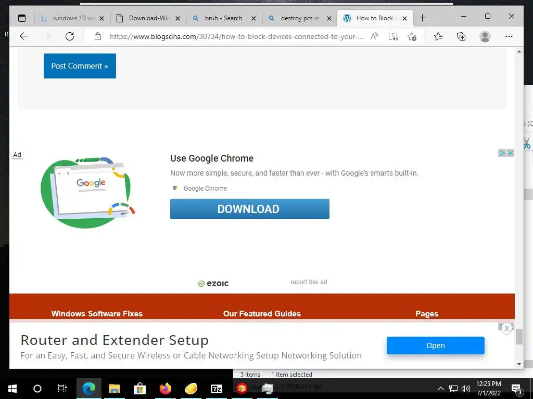The width and height of the screenshot is (533, 399).
Task: Open the tab actions menu icon
Action: 22,18
